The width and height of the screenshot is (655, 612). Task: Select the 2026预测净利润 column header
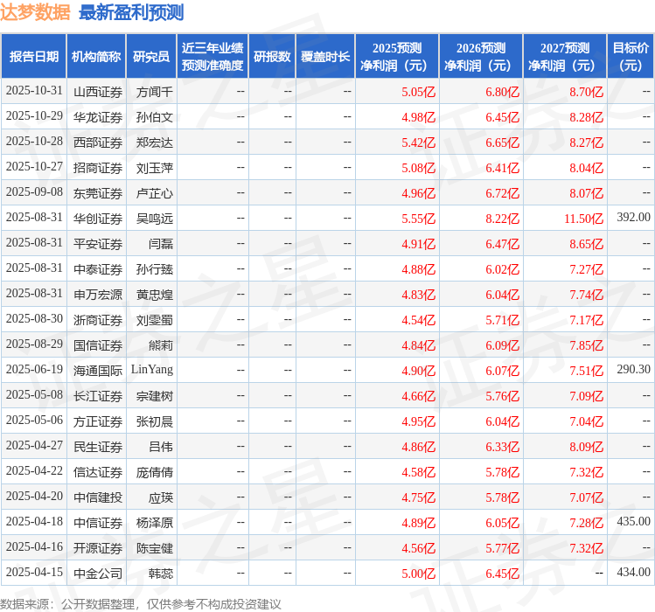click(x=481, y=57)
